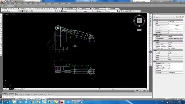The width and height of the screenshot is (185, 104).
Task: Click the N compass letter on ViewCube
Action: (139, 15)
